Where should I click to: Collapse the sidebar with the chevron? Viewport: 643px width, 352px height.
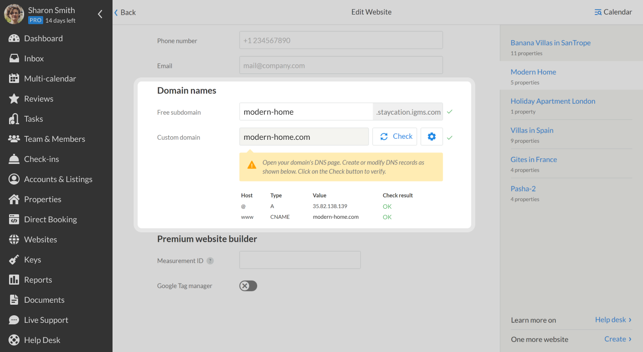[100, 14]
